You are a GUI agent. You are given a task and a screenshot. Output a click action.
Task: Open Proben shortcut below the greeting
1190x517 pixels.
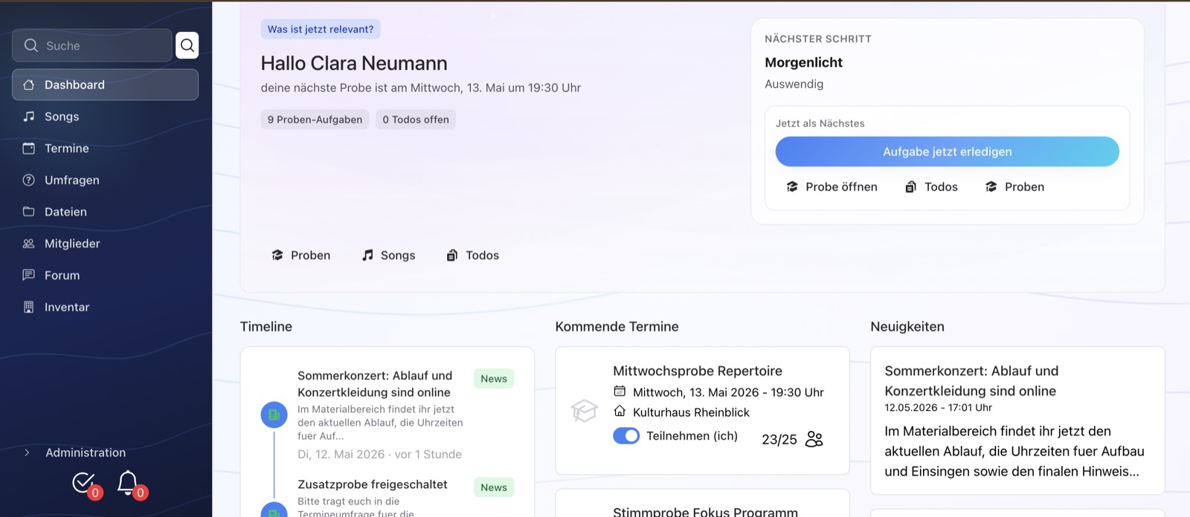click(300, 256)
